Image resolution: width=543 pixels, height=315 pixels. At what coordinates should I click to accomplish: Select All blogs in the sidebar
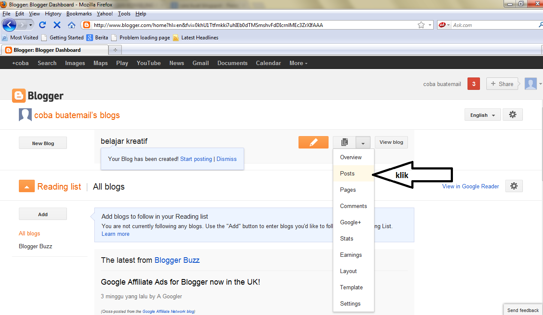[29, 233]
